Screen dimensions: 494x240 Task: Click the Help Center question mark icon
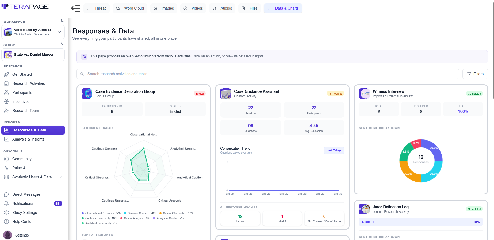(6, 222)
